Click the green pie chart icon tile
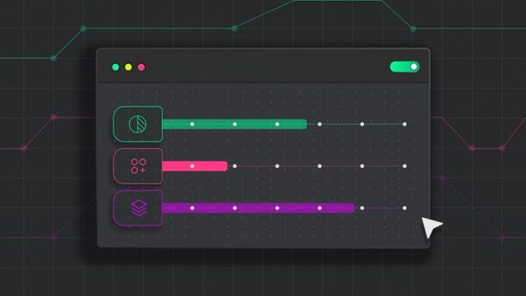The image size is (526, 296). pyautogui.click(x=138, y=124)
